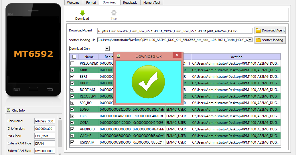Image resolution: width=296 pixels, height=155 pixels.
Task: Click the Chip Info panel icon
Action: coord(9,110)
